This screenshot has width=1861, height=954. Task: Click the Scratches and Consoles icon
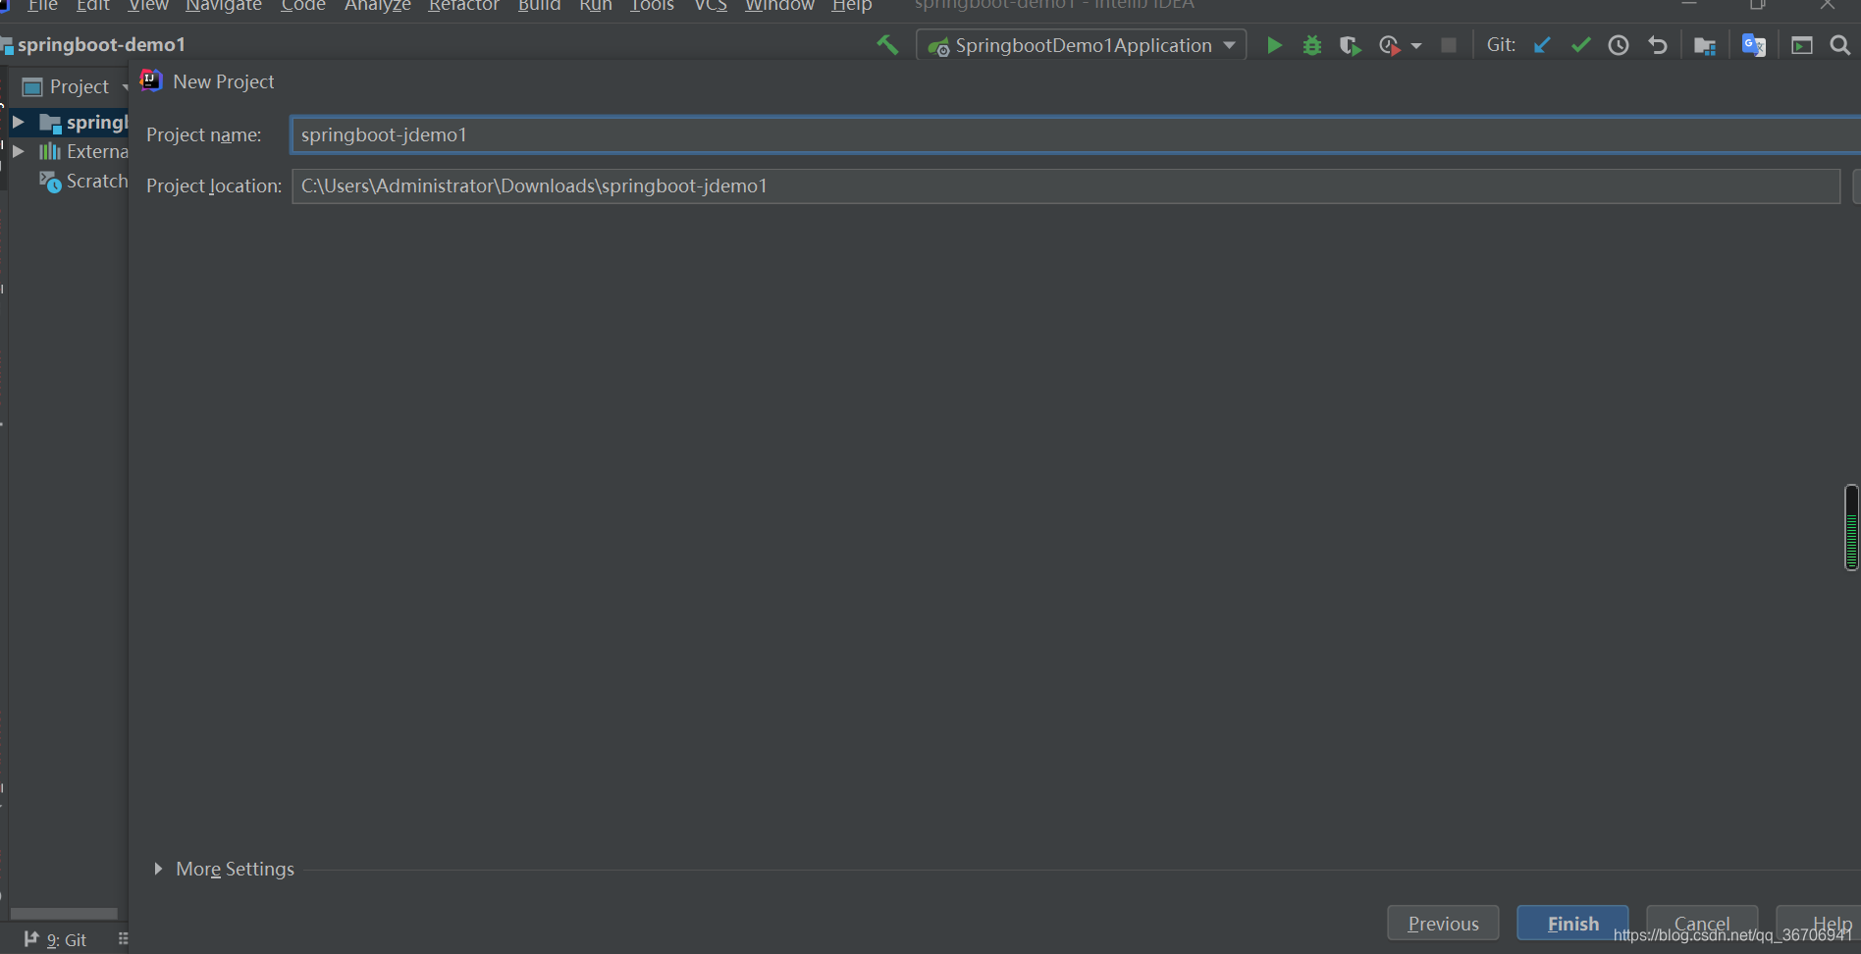50,181
